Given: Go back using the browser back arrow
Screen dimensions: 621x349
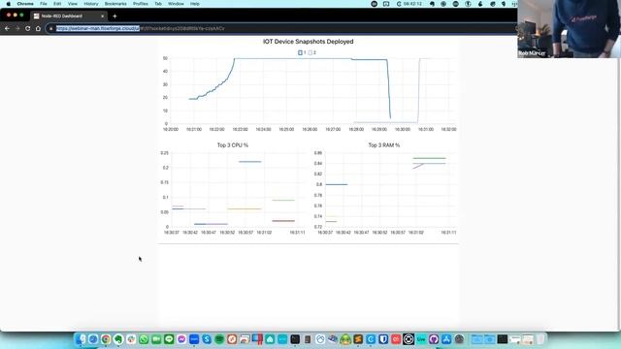Looking at the screenshot, I should (7, 28).
